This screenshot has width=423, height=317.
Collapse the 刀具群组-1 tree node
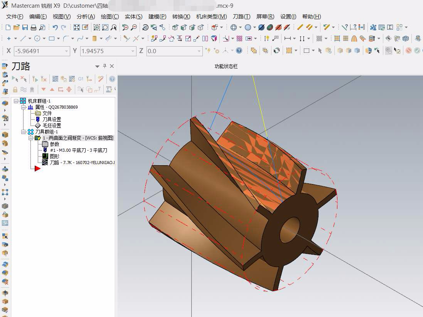click(24, 132)
